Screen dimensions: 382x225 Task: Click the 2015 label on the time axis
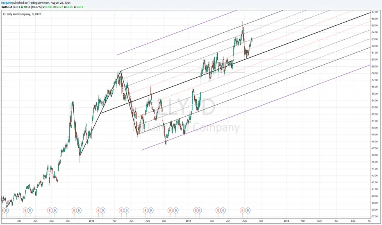click(286, 221)
